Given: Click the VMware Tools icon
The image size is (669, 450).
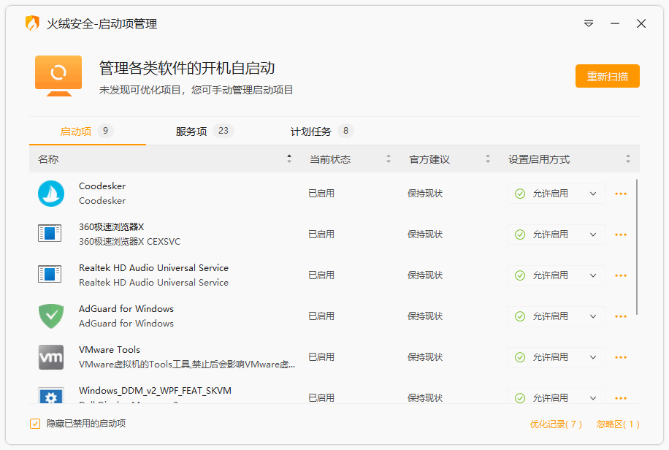Looking at the screenshot, I should pyautogui.click(x=50, y=356).
